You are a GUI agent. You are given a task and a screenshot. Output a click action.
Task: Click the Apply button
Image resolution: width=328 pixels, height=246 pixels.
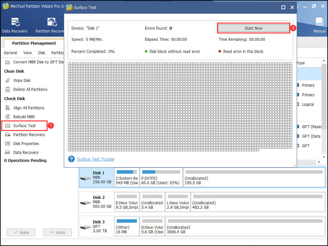pos(21,232)
